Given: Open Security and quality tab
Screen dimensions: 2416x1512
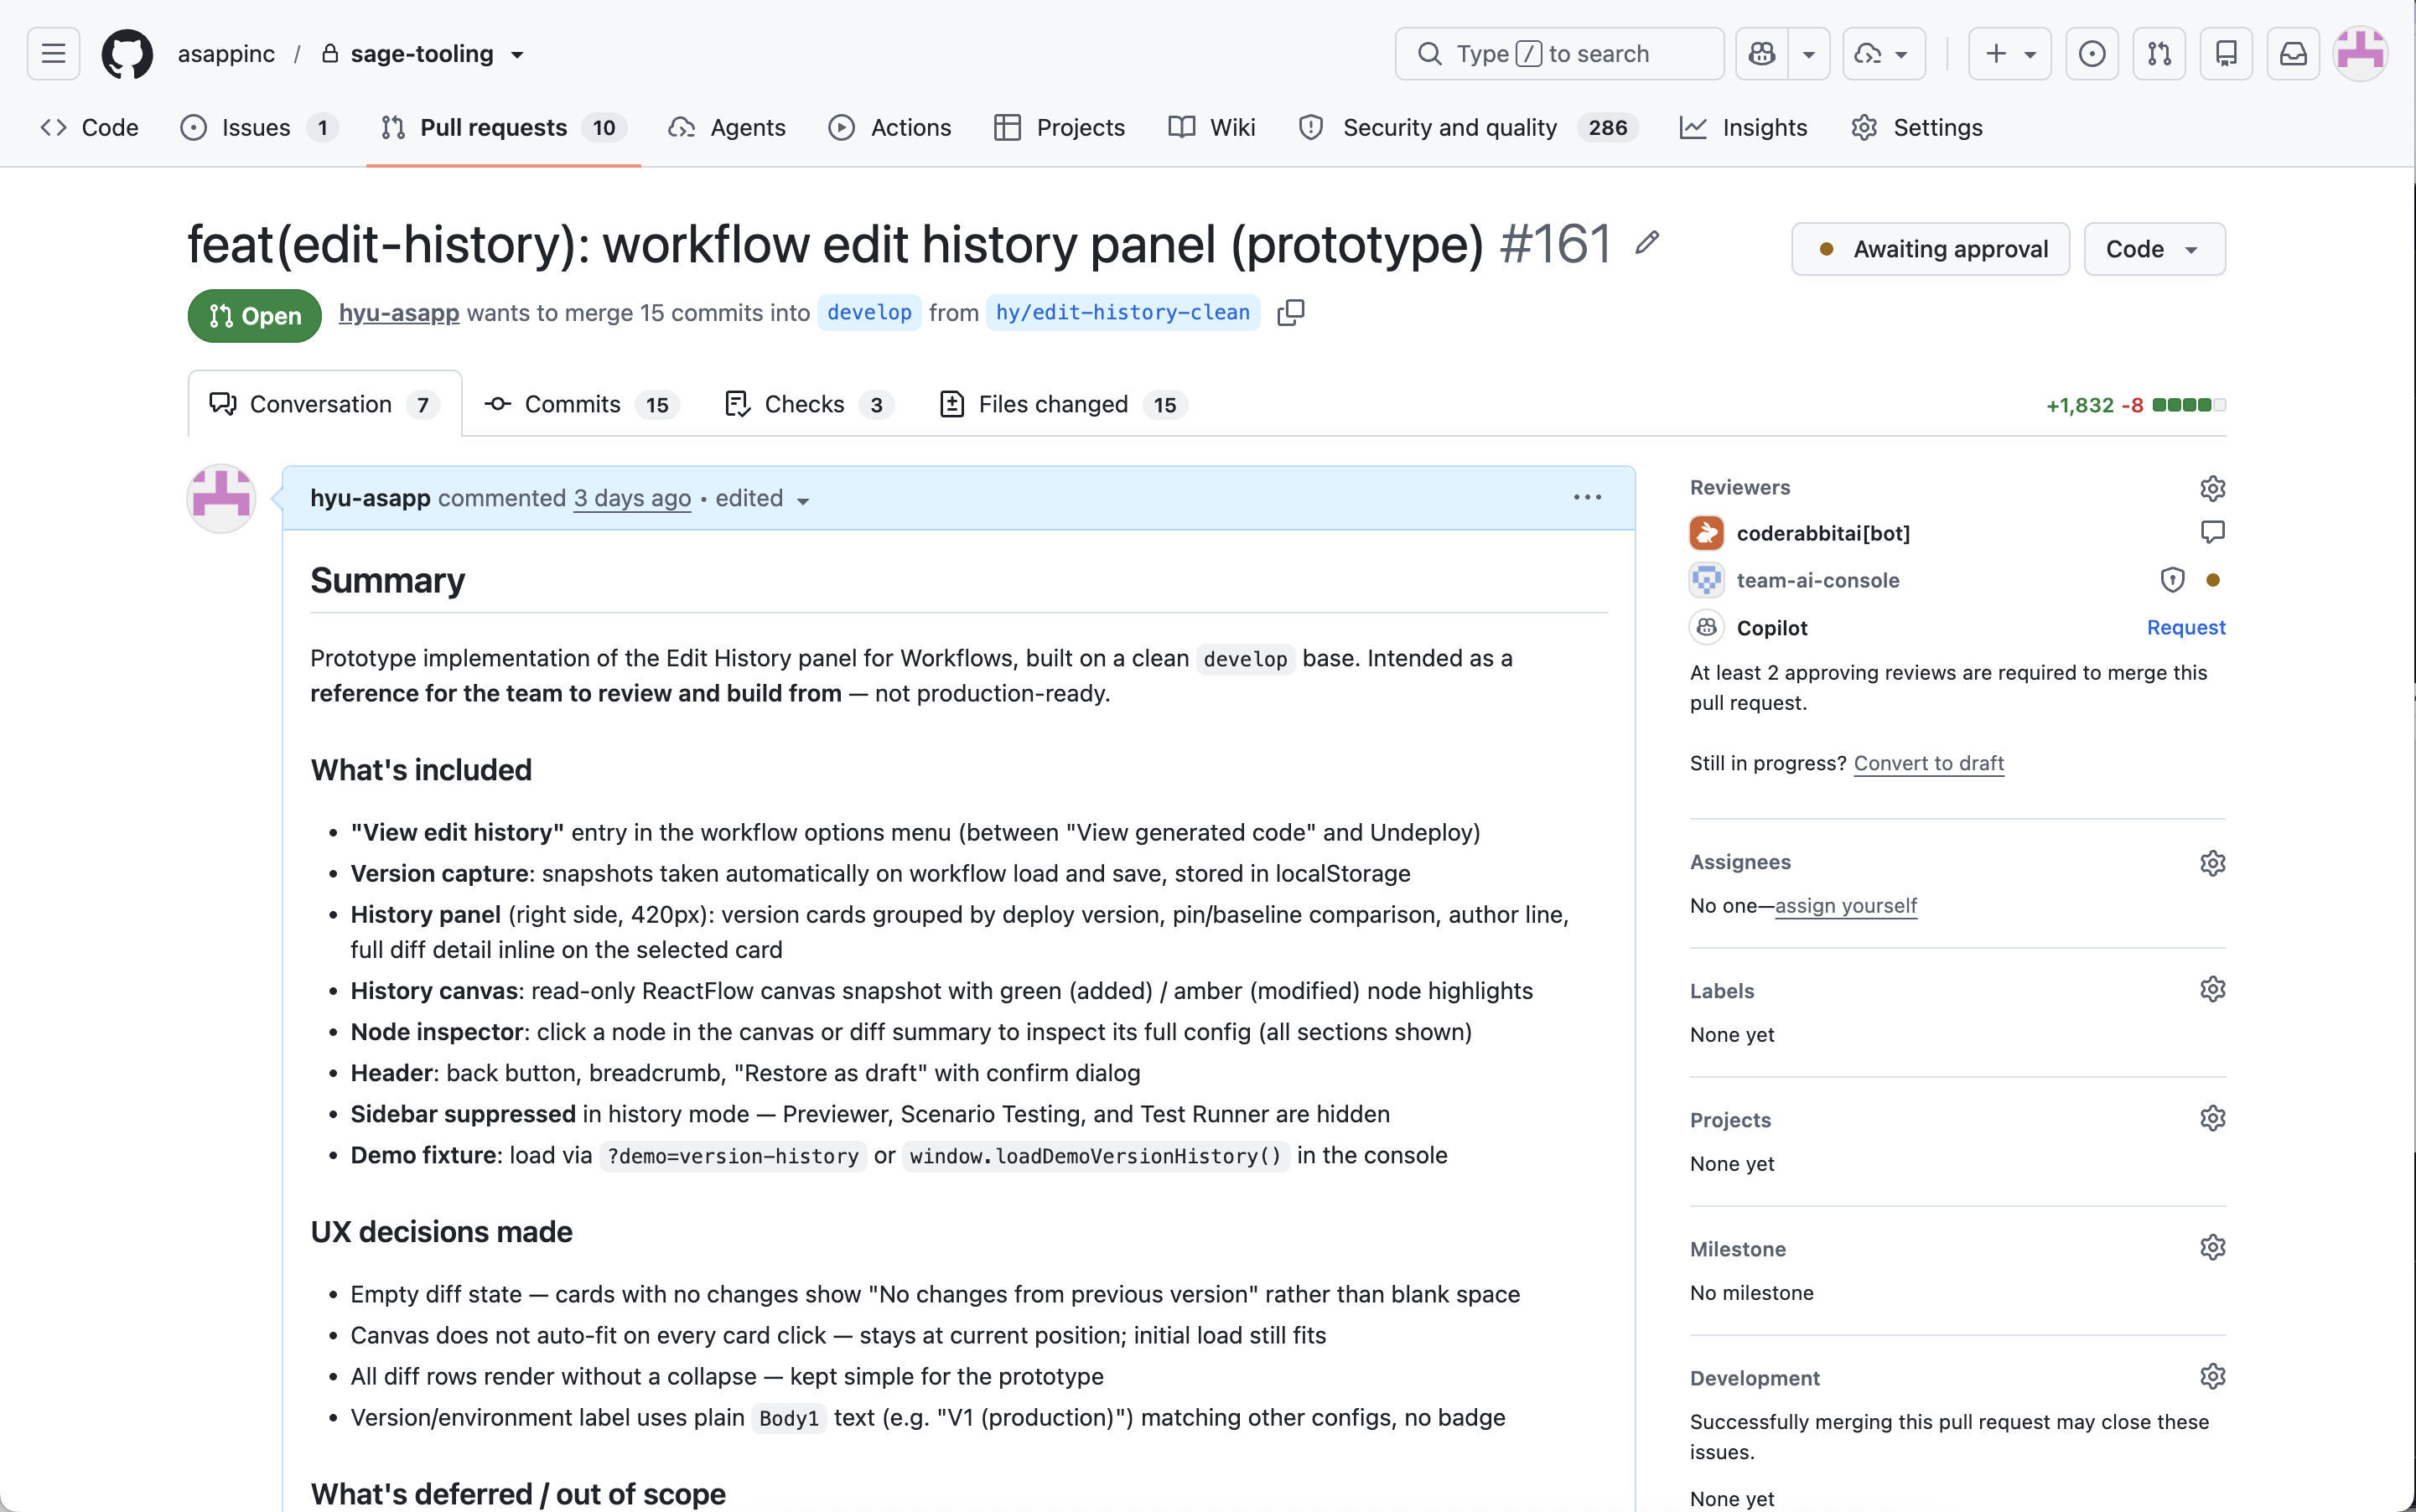Looking at the screenshot, I should point(1468,127).
